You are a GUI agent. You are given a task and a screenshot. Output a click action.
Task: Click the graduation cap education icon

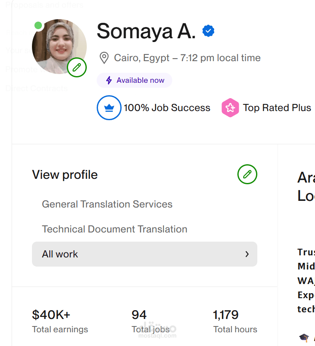pos(304,338)
